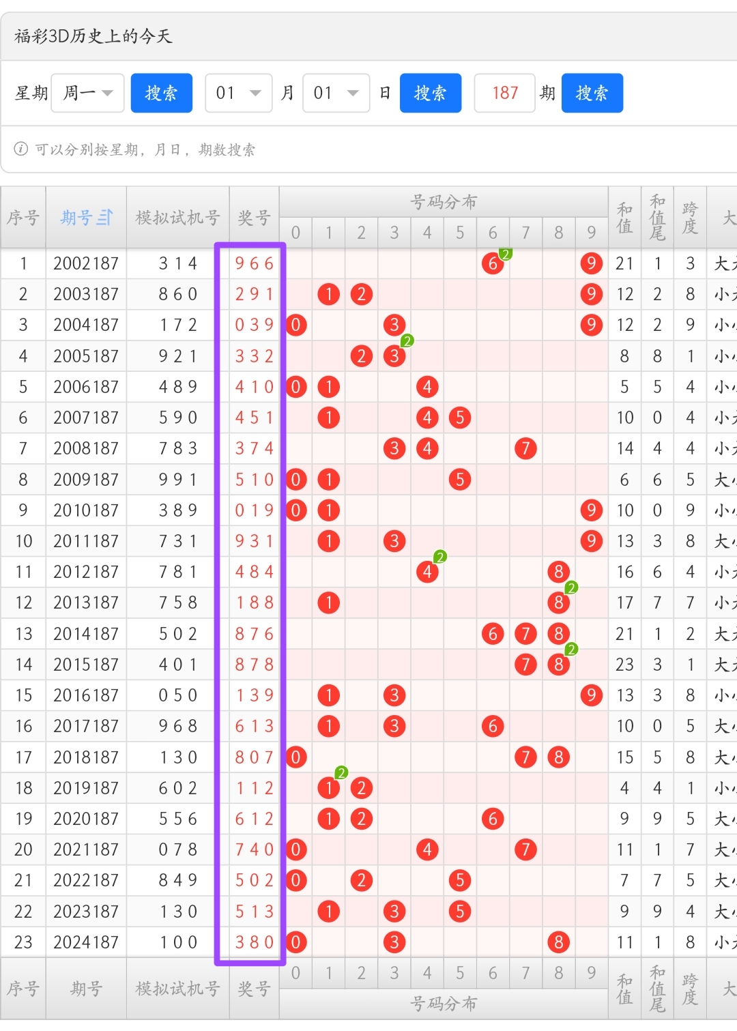Image resolution: width=737 pixels, height=1031 pixels.
Task: Select issue number 2013187
Action: [86, 602]
